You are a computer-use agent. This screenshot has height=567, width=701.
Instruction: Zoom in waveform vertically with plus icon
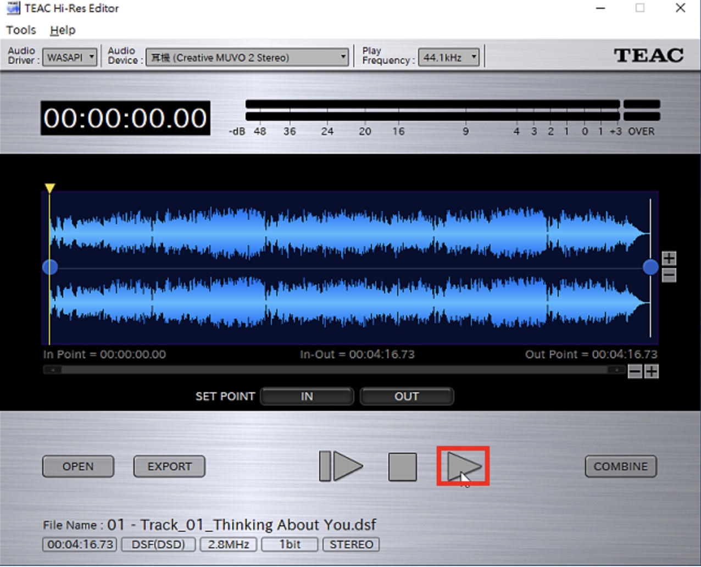point(669,258)
